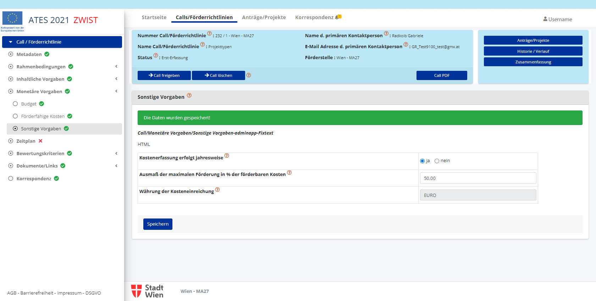
Task: Click the Korrespondenz notification bell icon
Action: pyautogui.click(x=338, y=17)
